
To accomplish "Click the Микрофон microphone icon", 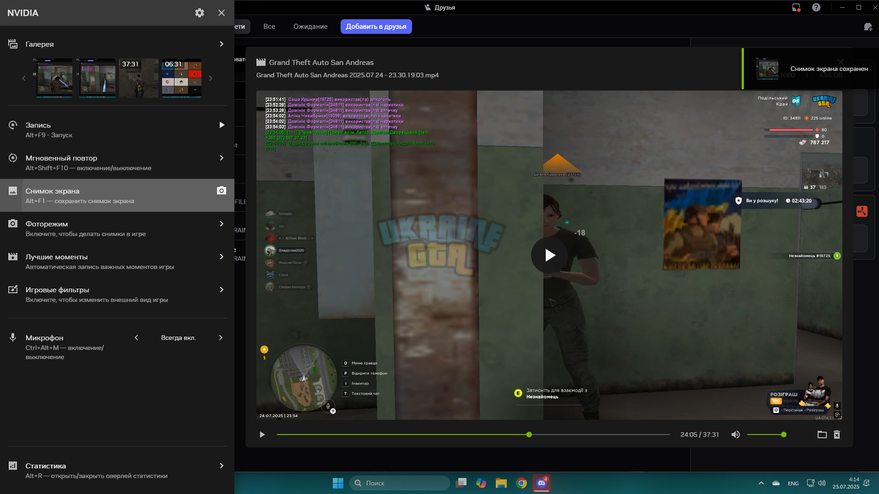I will (x=13, y=338).
